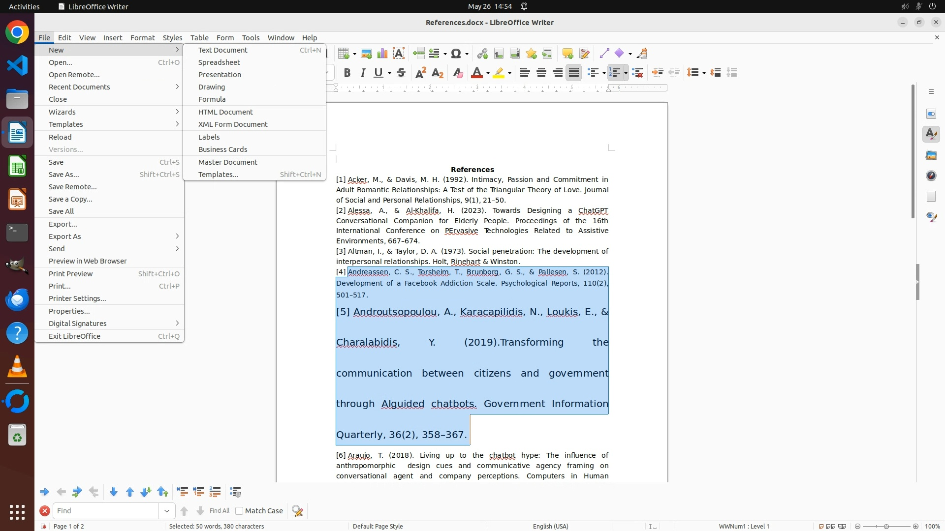Insert a chart from the toolbar
The width and height of the screenshot is (945, 531).
382,54
